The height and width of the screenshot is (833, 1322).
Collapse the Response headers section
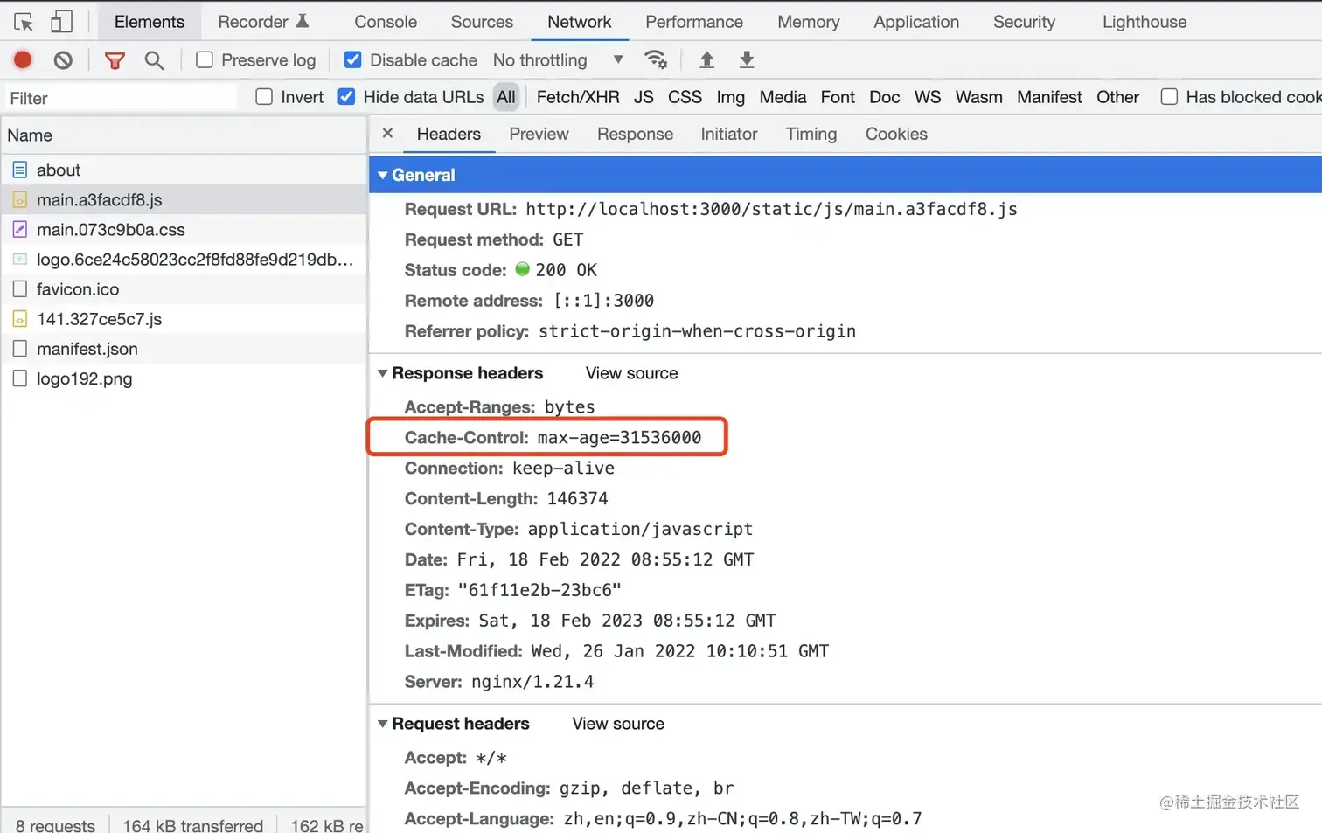382,373
